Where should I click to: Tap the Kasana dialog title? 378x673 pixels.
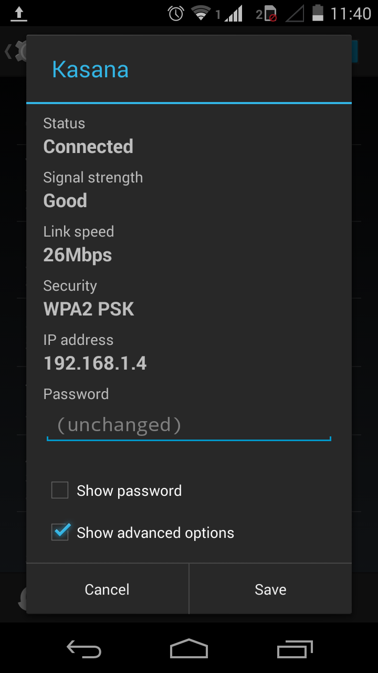pos(90,68)
